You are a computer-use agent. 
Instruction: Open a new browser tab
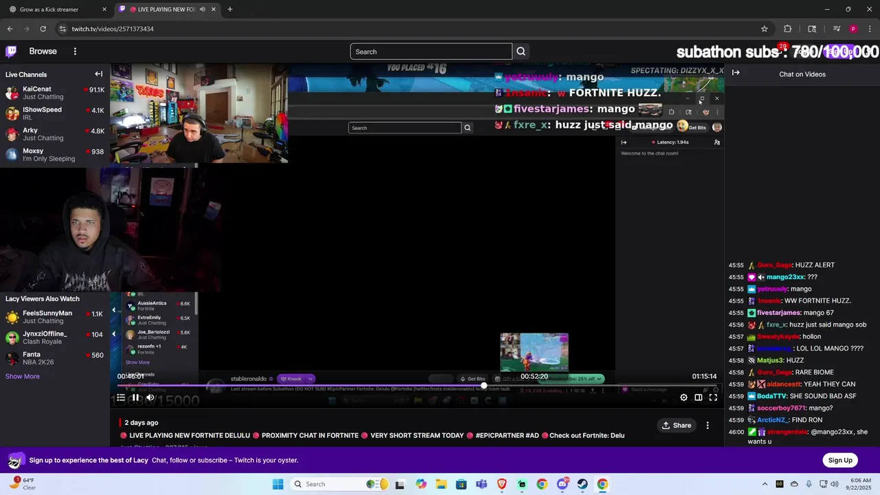click(230, 10)
